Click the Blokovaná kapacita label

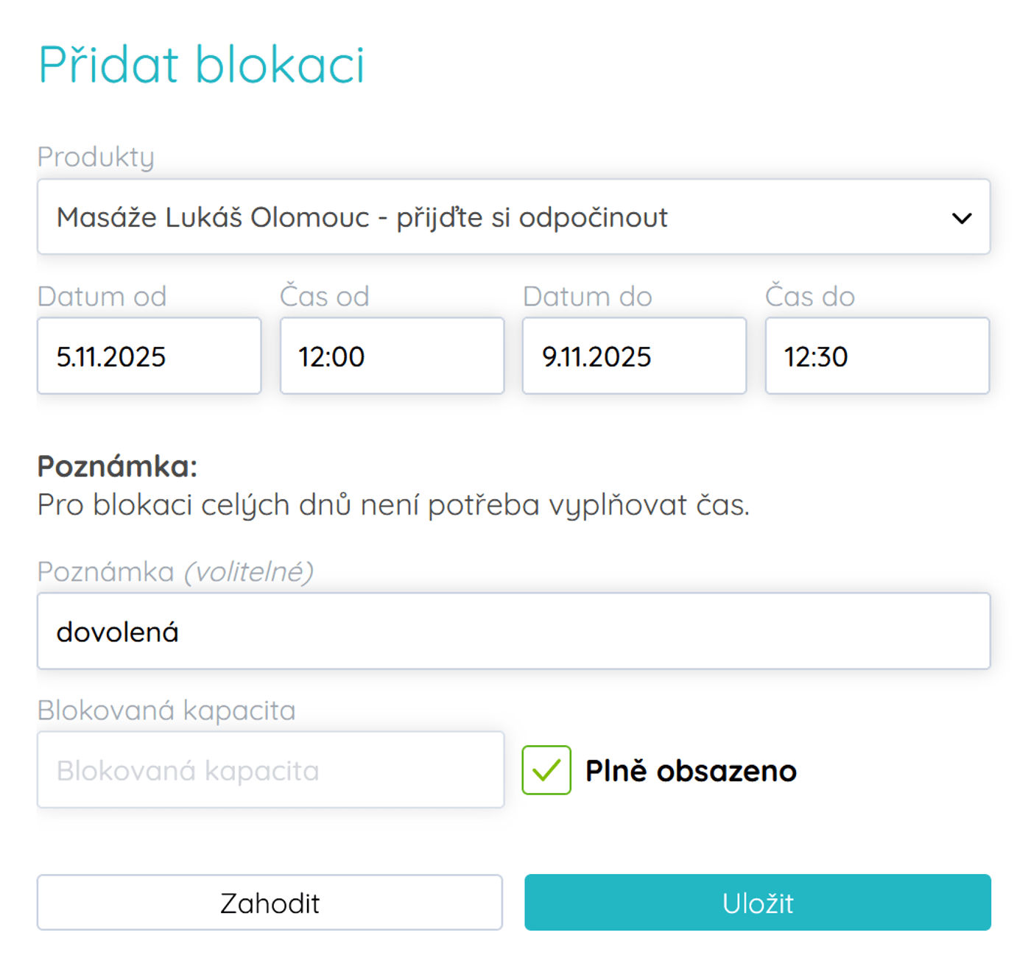(x=166, y=711)
